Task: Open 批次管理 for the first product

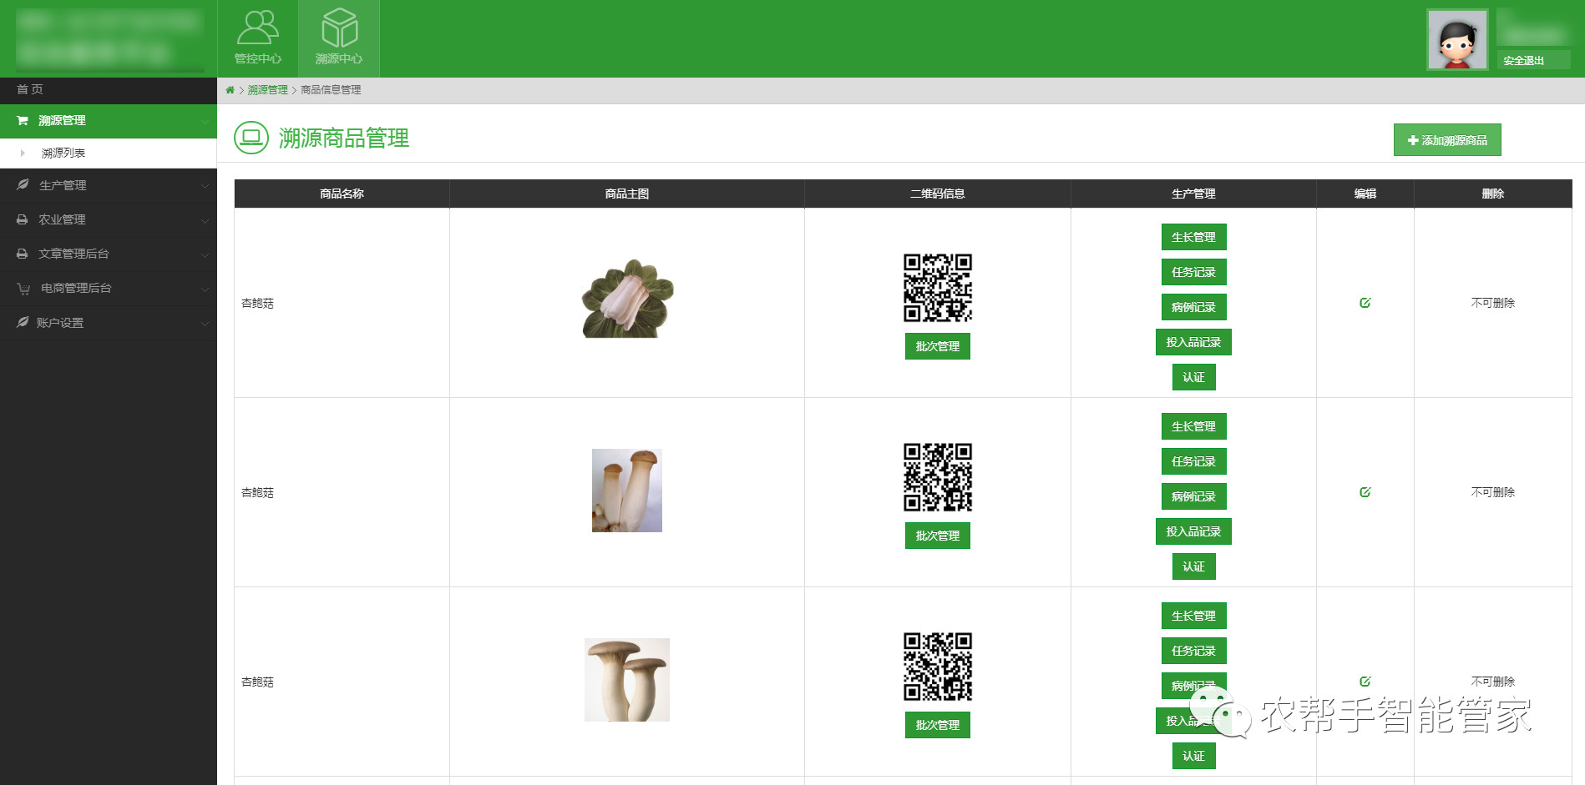Action: pos(938,346)
